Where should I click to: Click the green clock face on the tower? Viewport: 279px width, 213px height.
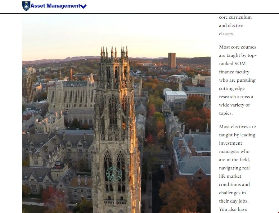click(x=114, y=174)
